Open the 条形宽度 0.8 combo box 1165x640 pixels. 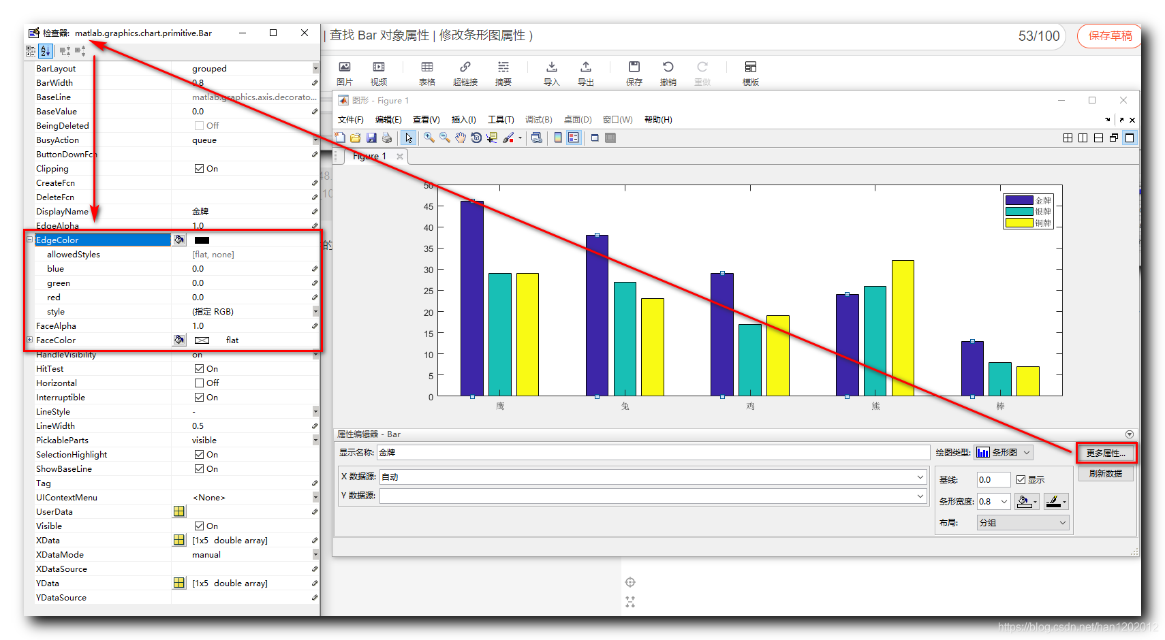(993, 501)
